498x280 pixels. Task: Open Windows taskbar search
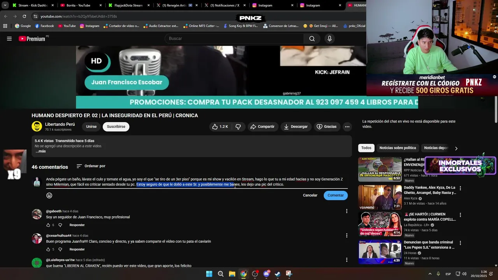click(x=221, y=274)
